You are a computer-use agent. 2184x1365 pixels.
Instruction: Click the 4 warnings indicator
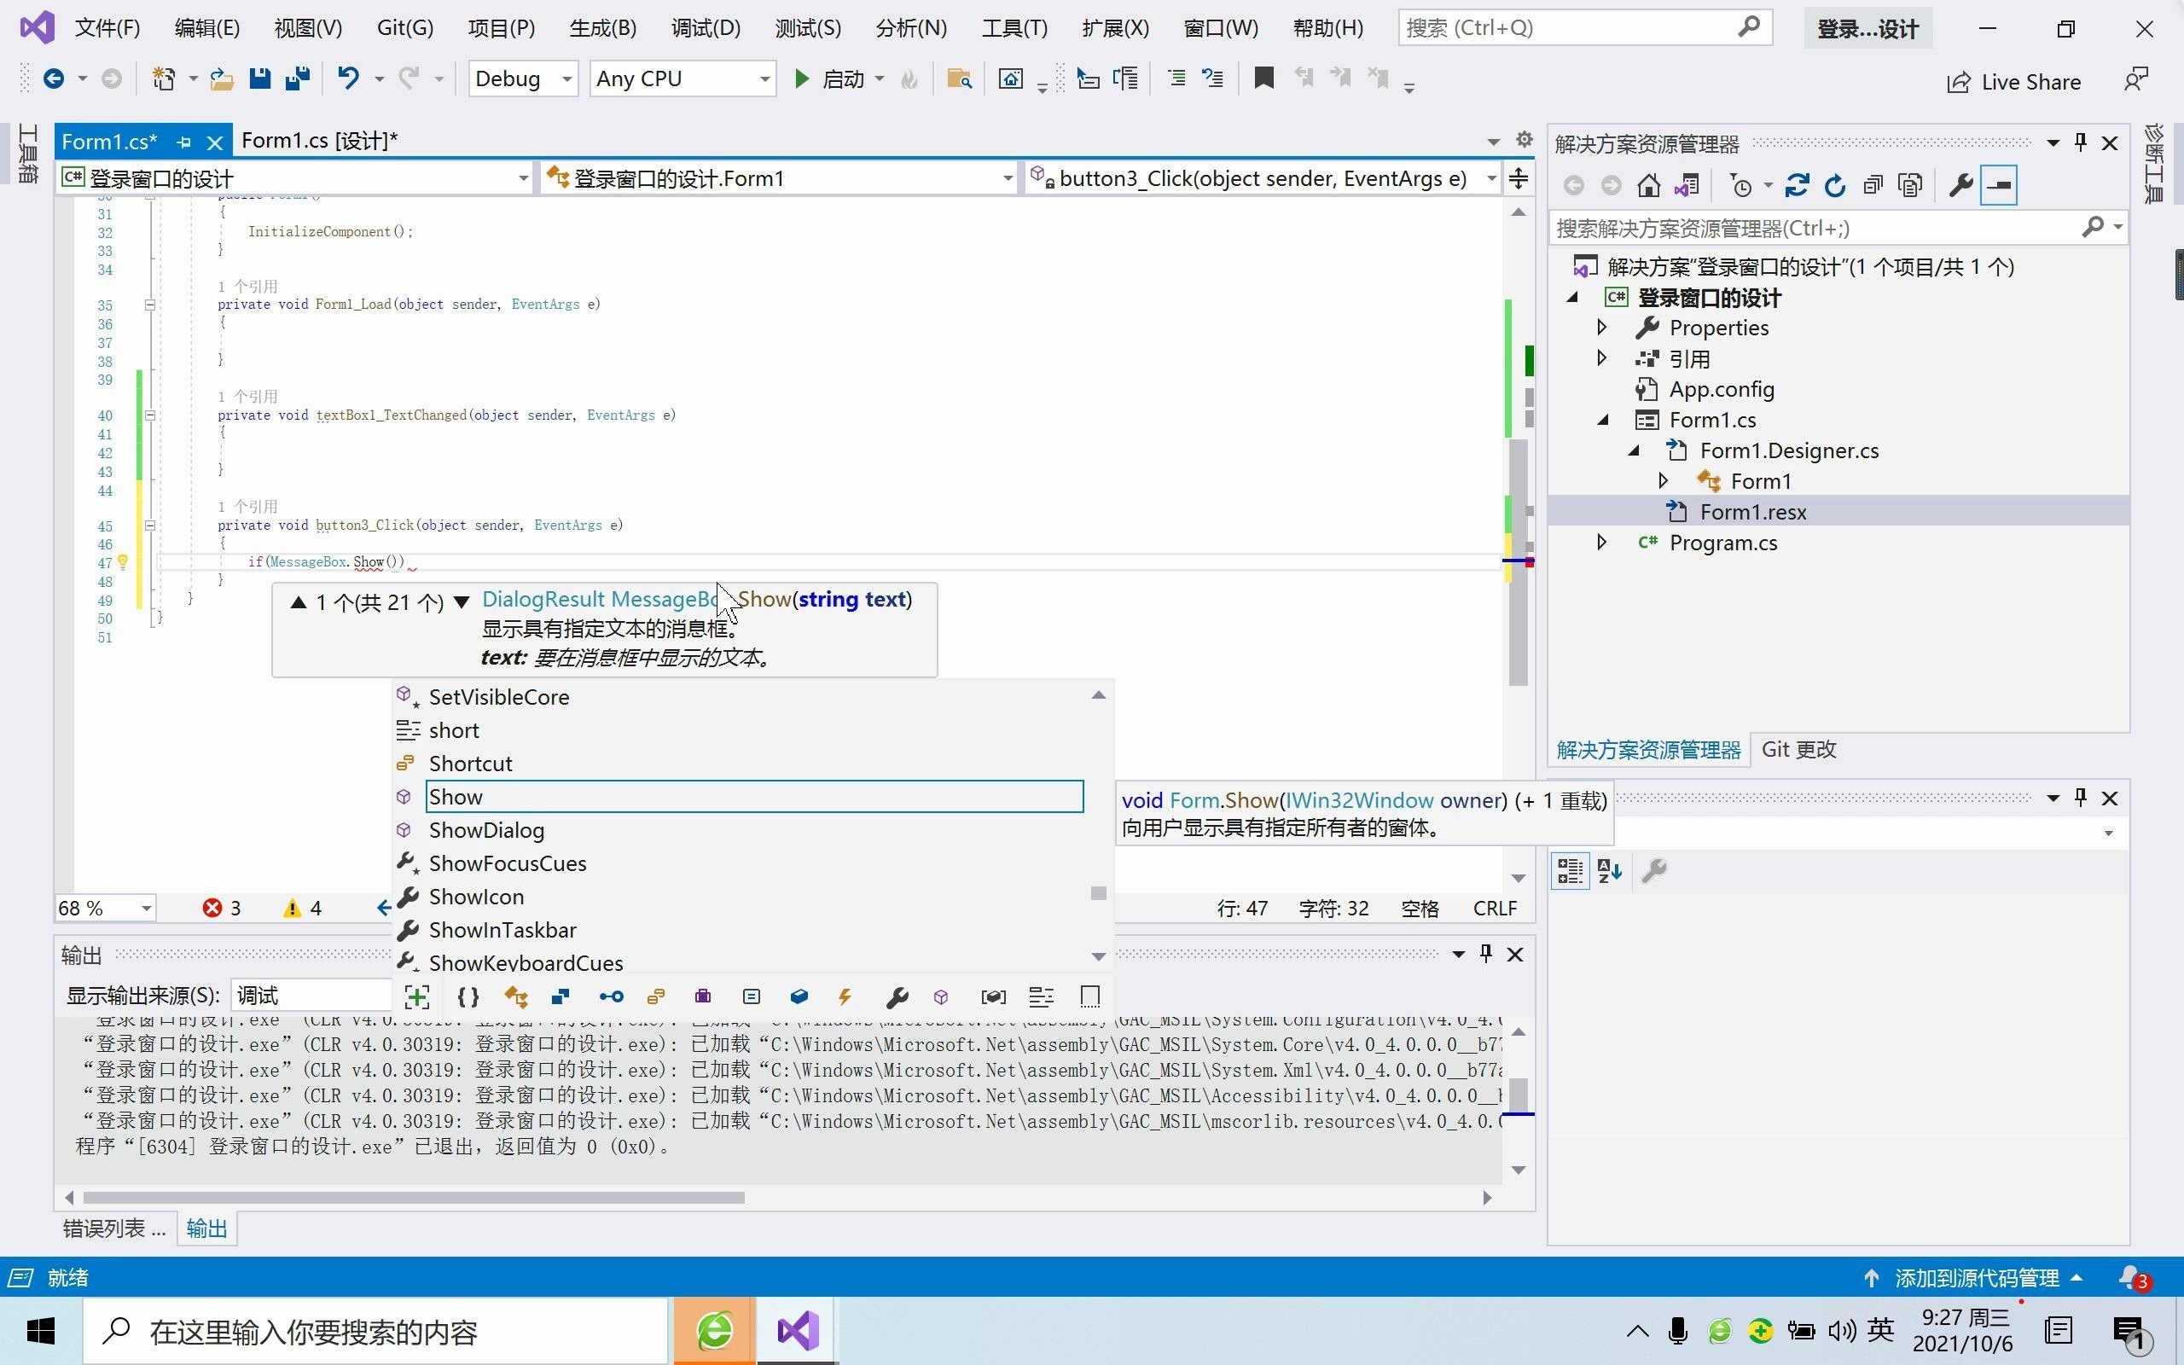coord(303,909)
